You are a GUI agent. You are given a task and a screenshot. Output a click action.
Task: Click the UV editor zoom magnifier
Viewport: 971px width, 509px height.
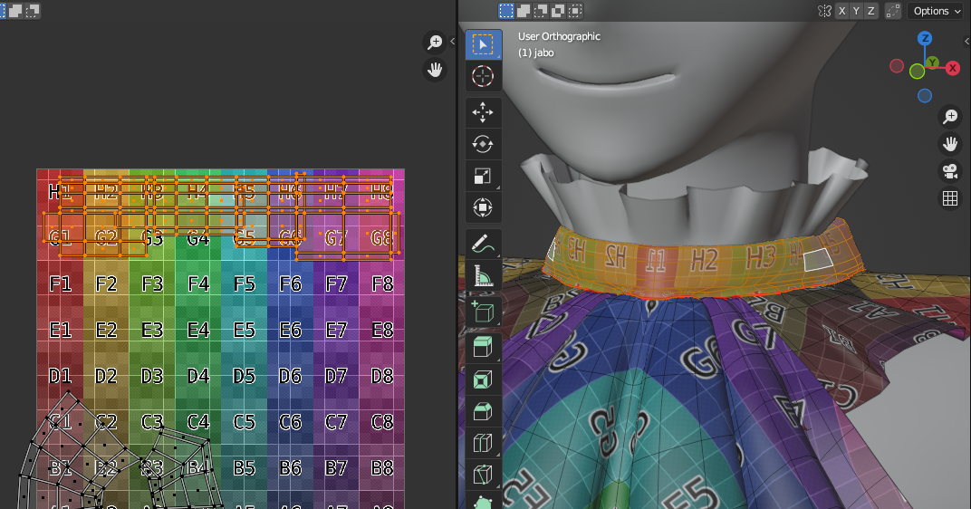point(436,42)
